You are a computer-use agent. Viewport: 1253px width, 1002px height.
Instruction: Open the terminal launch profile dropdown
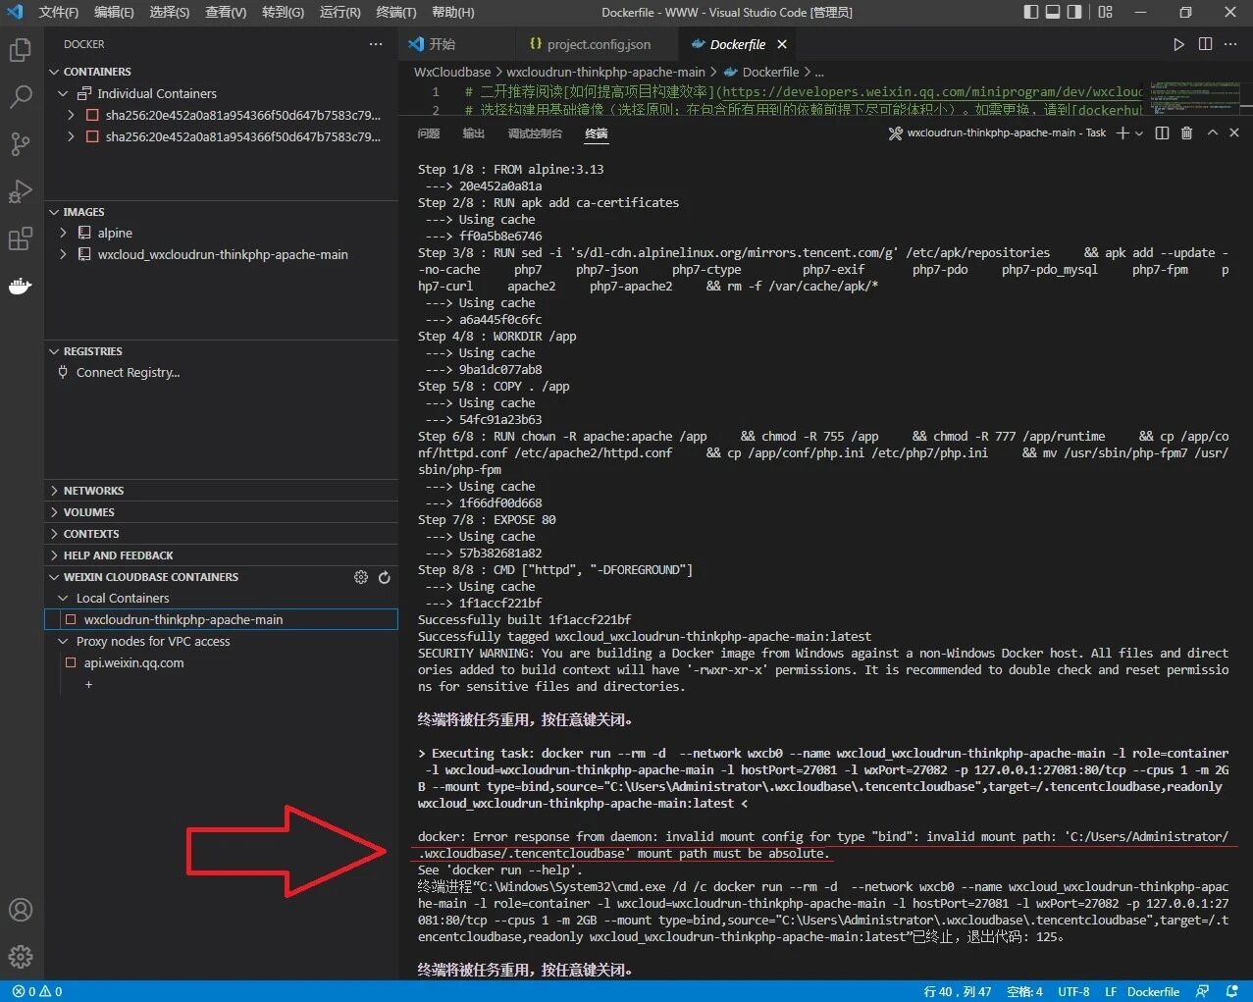(x=1139, y=132)
